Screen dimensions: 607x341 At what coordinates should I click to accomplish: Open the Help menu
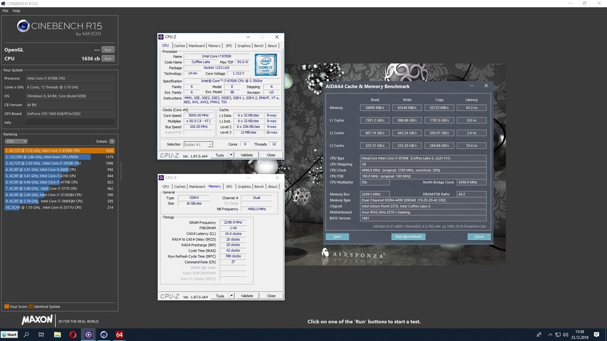click(16, 11)
